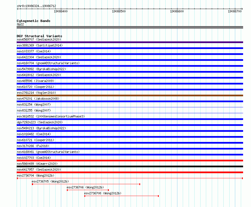Click the thin red line of esv2736706
251x207 pixels.
coord(88,190)
